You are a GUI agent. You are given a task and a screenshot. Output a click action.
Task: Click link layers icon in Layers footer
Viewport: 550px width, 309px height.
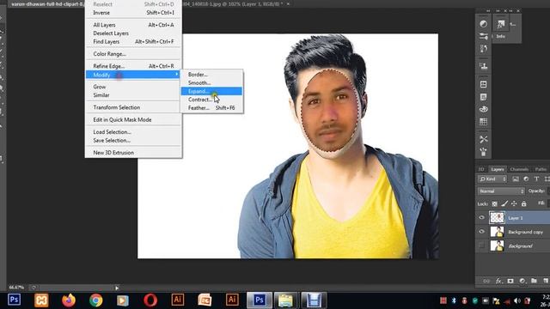click(486, 281)
